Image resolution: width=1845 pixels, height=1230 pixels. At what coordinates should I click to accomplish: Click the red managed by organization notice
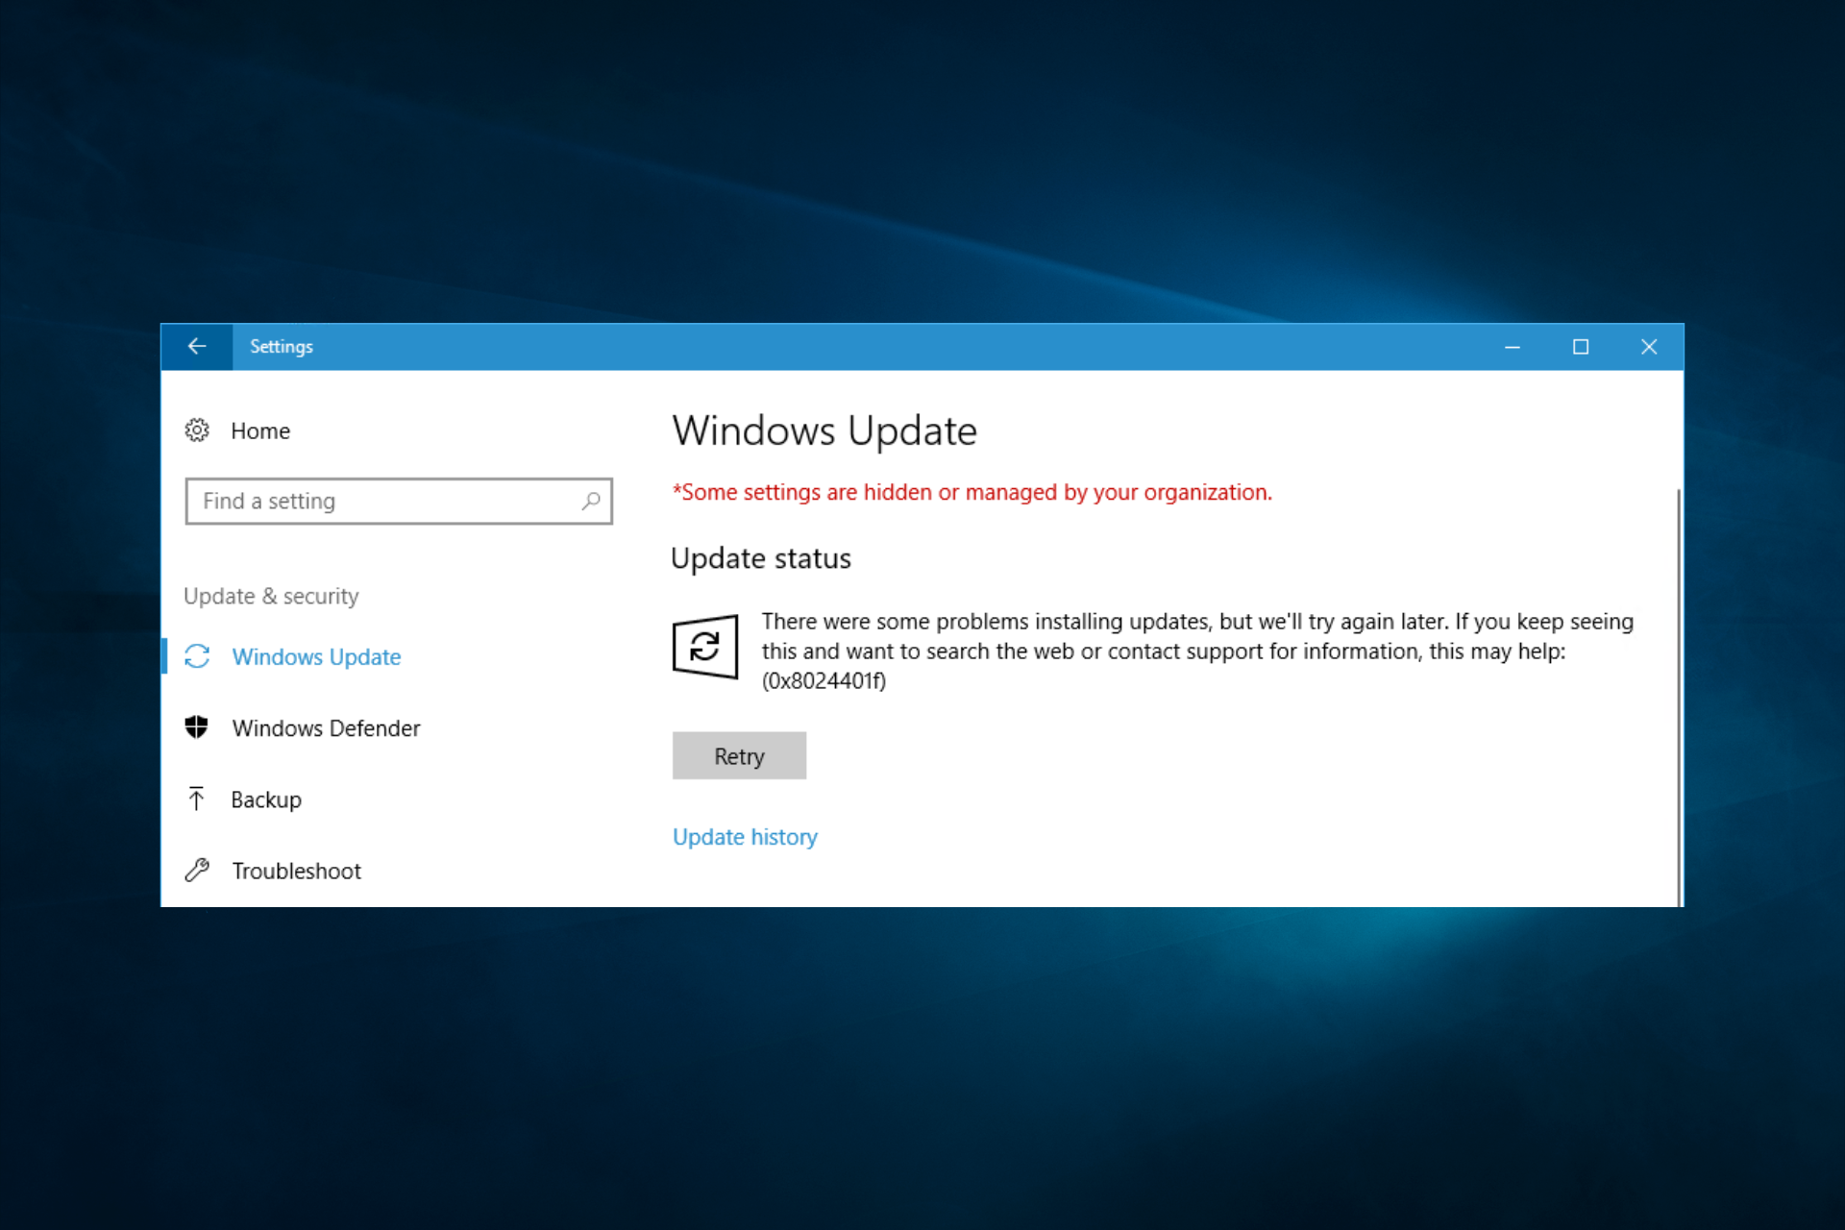[972, 492]
